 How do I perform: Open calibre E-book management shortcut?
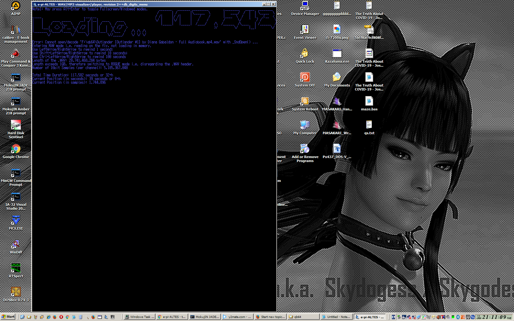(x=16, y=34)
